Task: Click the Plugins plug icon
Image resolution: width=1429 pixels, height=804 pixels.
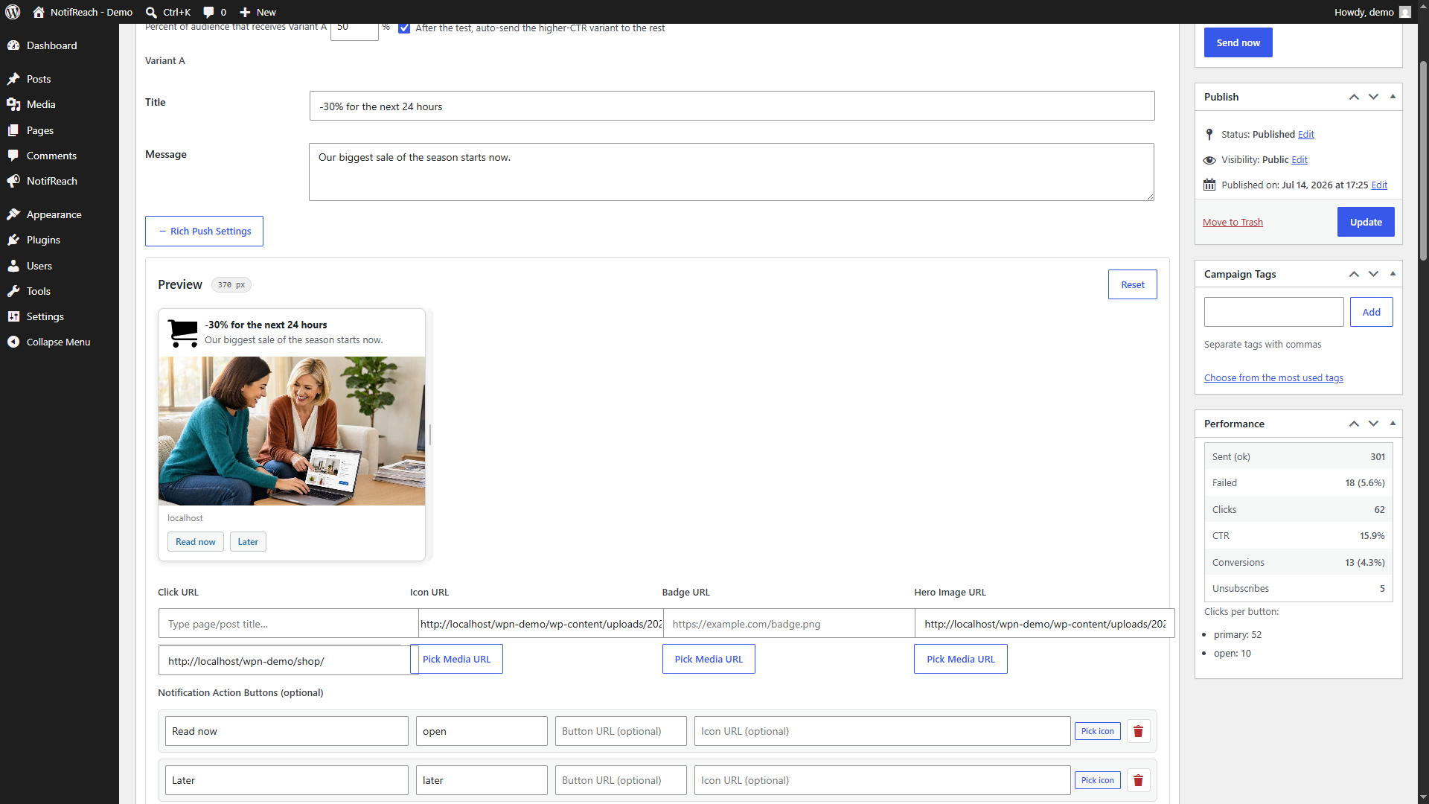Action: click(x=13, y=240)
